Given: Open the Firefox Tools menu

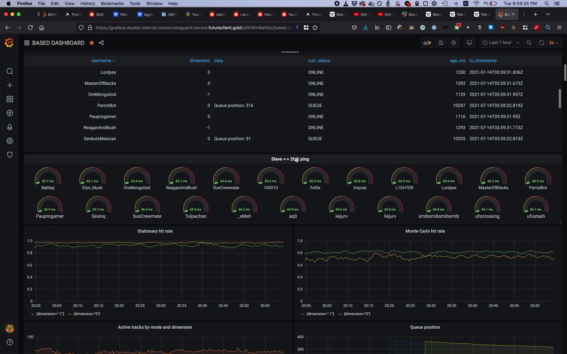Looking at the screenshot, I should 135,4.
